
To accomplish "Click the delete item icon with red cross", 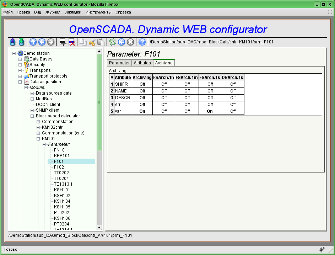I will click(72, 42).
